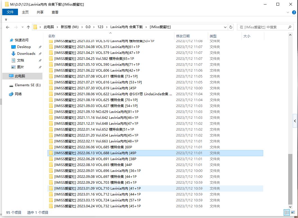The height and width of the screenshot is (218, 298).
Task: Open 文档 quick access folder
Action: pyautogui.click(x=21, y=60)
